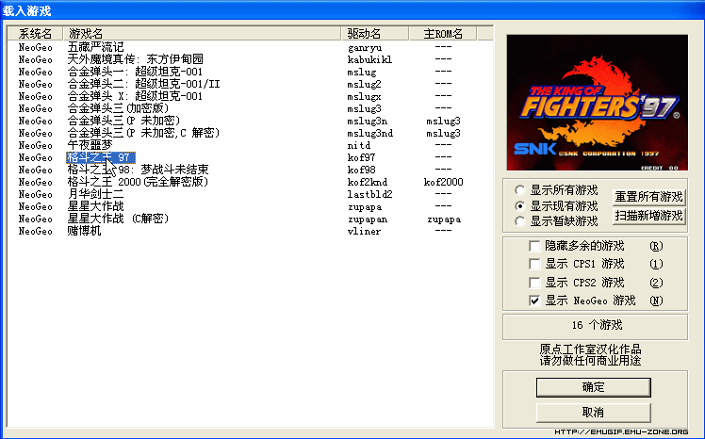Sort list by 驱动名 column header
The image size is (705, 439).
click(x=375, y=33)
